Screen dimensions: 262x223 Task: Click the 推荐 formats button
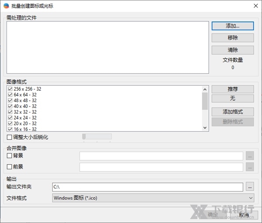[x=233, y=89]
